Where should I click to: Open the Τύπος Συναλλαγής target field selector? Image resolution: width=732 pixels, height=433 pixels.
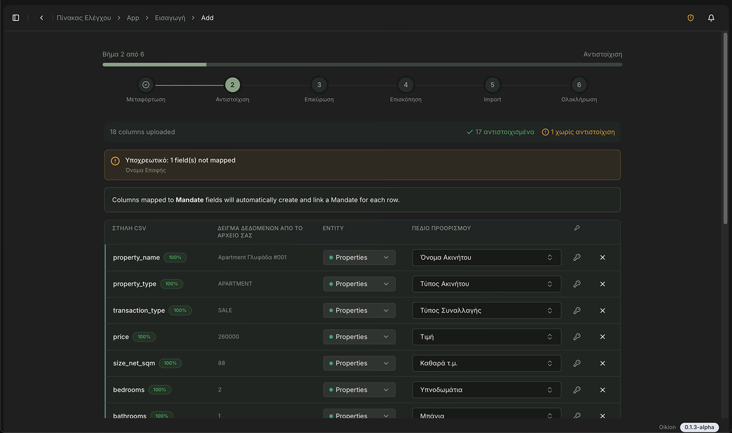[487, 310]
